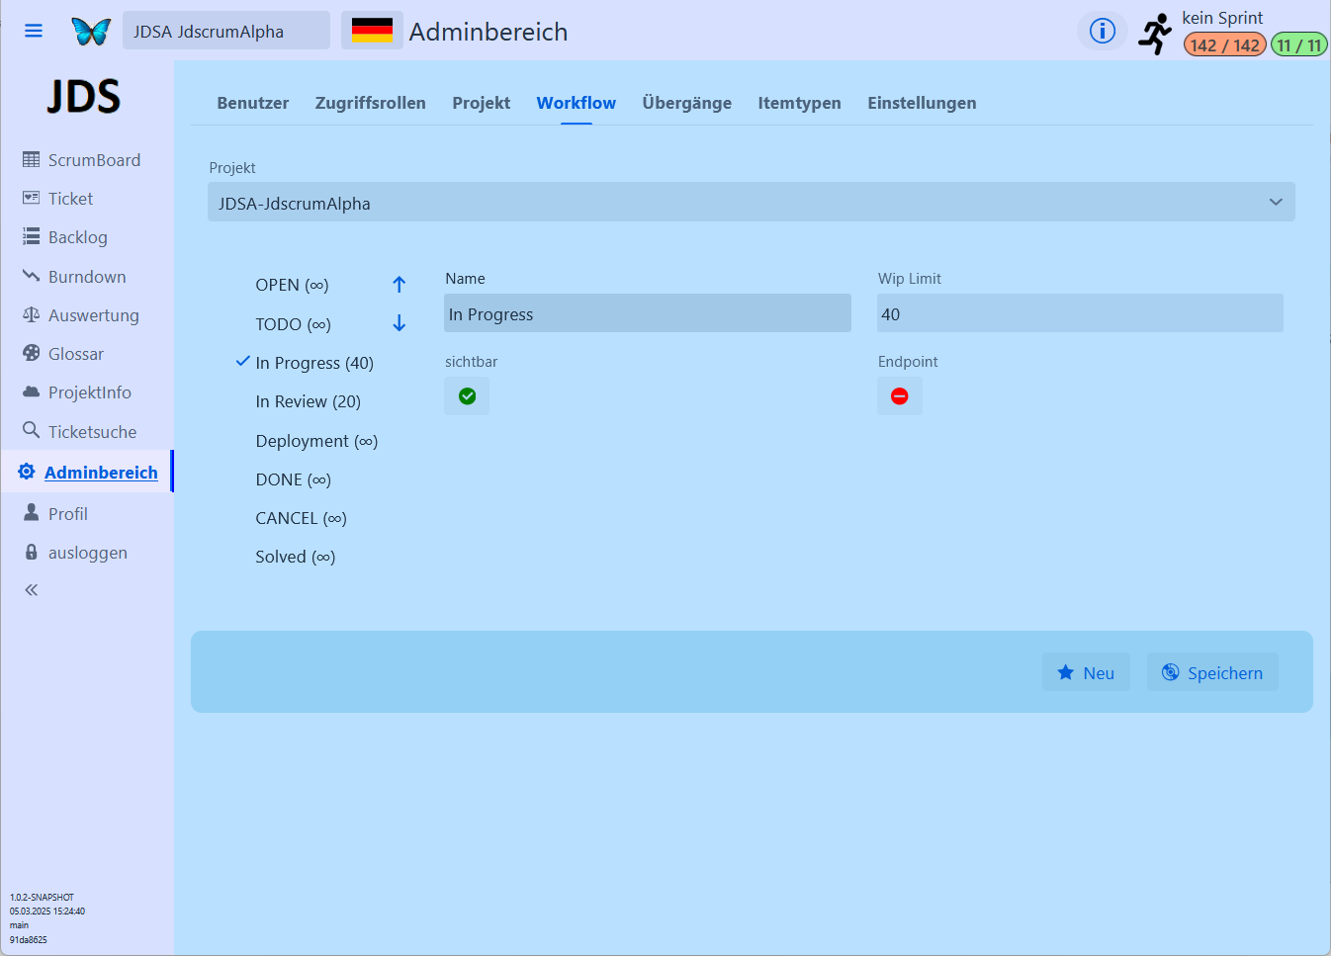Select the Deployment (∞) status
Viewport: 1331px width, 956px height.
click(317, 441)
